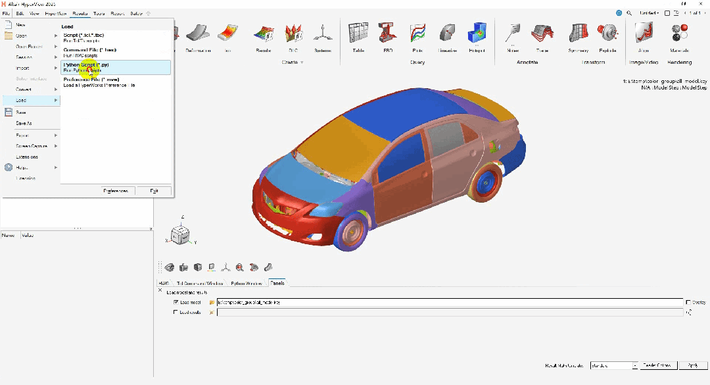
Task: Click the eye visibility icon in view toolbar
Action: (170, 267)
